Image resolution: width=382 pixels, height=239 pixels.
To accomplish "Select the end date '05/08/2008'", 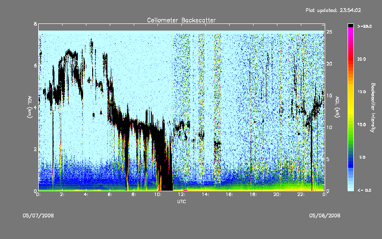I will tap(325, 216).
